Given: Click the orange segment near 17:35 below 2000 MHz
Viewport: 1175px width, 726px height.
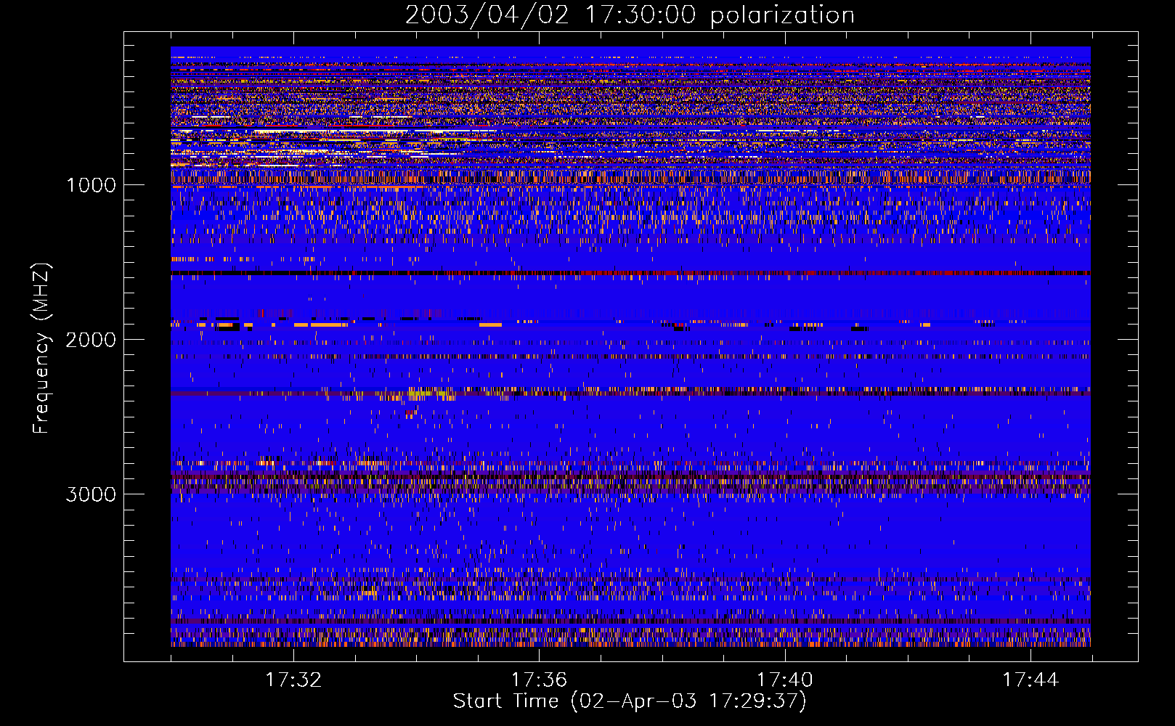Looking at the screenshot, I should coord(490,325).
